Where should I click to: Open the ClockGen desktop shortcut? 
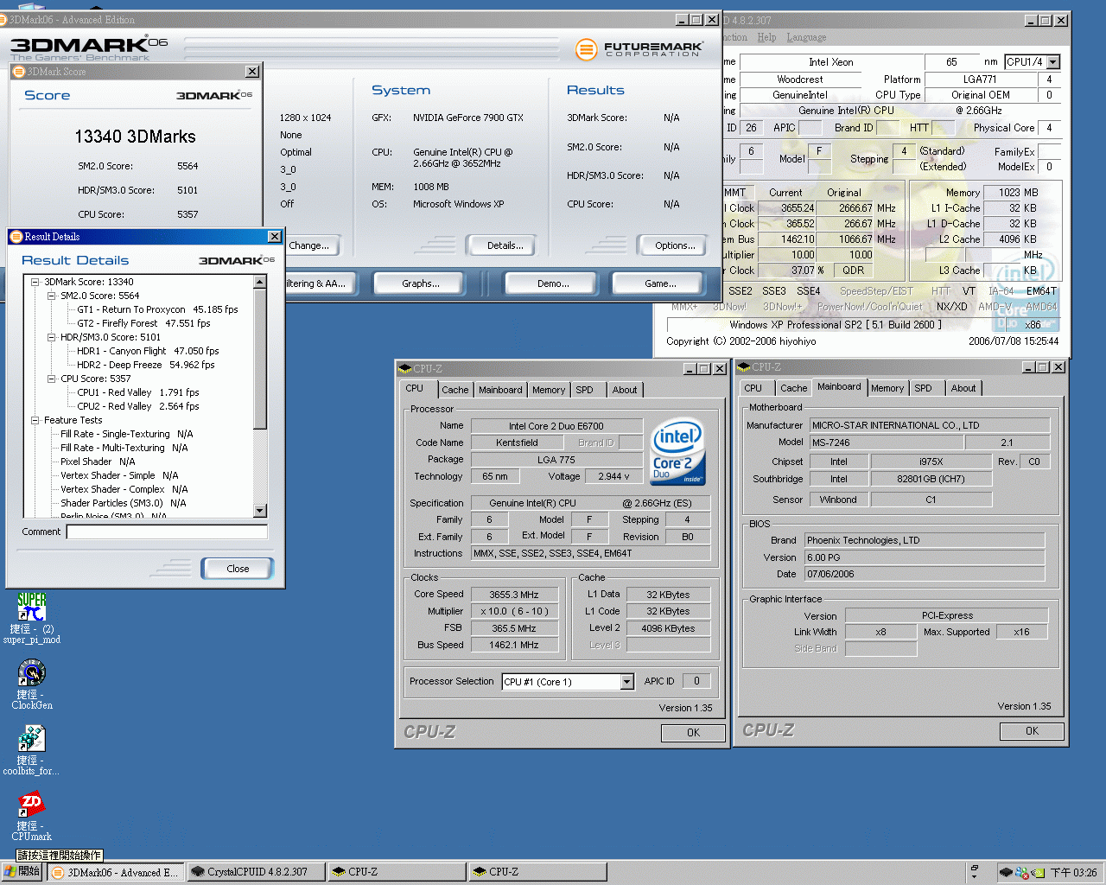(x=32, y=683)
